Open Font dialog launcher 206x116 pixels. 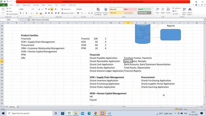(43, 17)
